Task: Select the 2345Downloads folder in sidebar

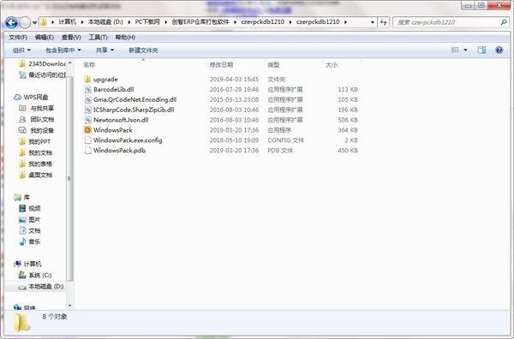Action: (x=42, y=63)
